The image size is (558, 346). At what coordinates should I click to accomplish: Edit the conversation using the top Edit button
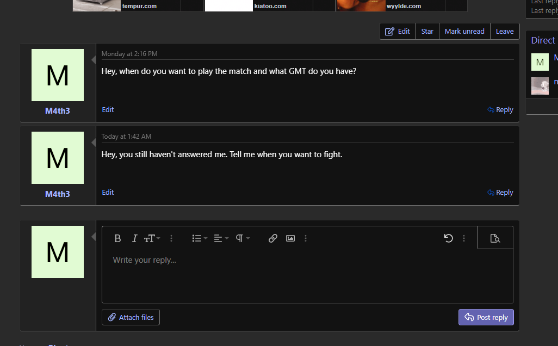click(x=398, y=32)
